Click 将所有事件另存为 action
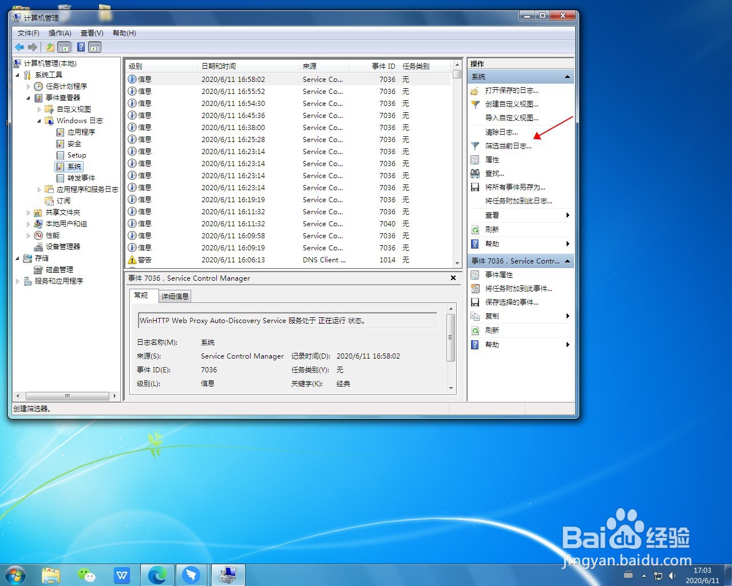This screenshot has width=732, height=586. pyautogui.click(x=515, y=187)
